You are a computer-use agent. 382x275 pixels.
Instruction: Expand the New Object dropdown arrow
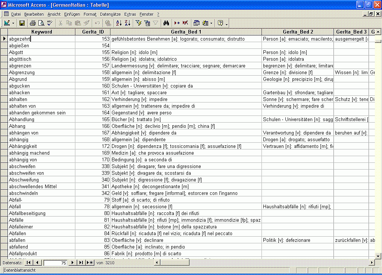[211, 23]
